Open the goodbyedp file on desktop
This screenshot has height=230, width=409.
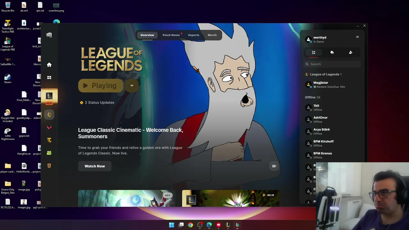(24, 114)
